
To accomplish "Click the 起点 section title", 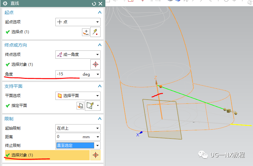I will tap(9, 12).
